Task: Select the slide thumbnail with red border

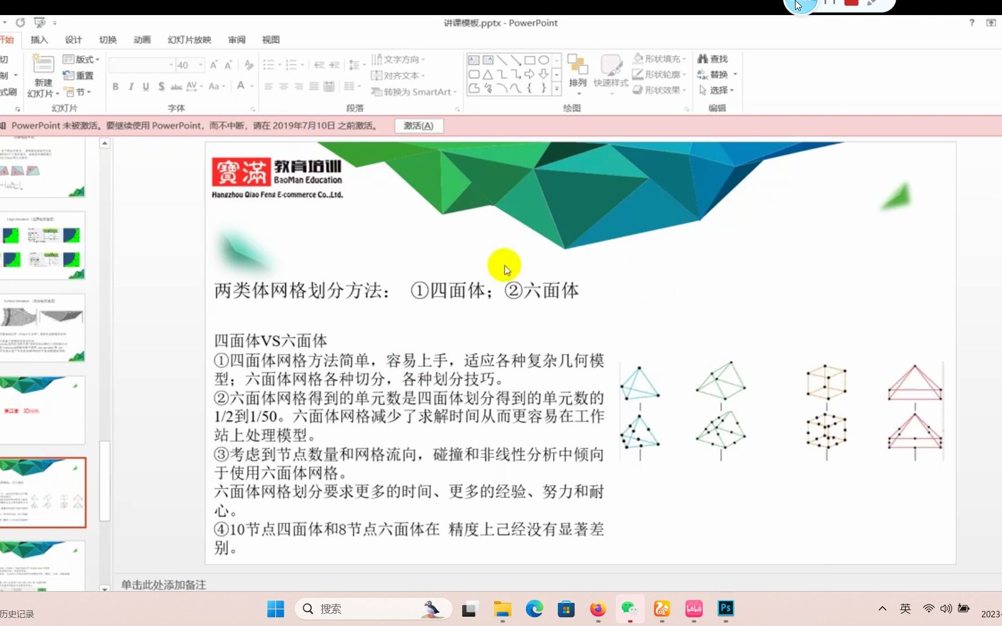Action: point(43,493)
